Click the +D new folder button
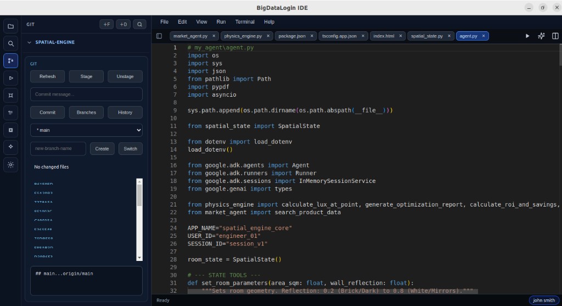The height and width of the screenshot is (306, 562). point(123,24)
